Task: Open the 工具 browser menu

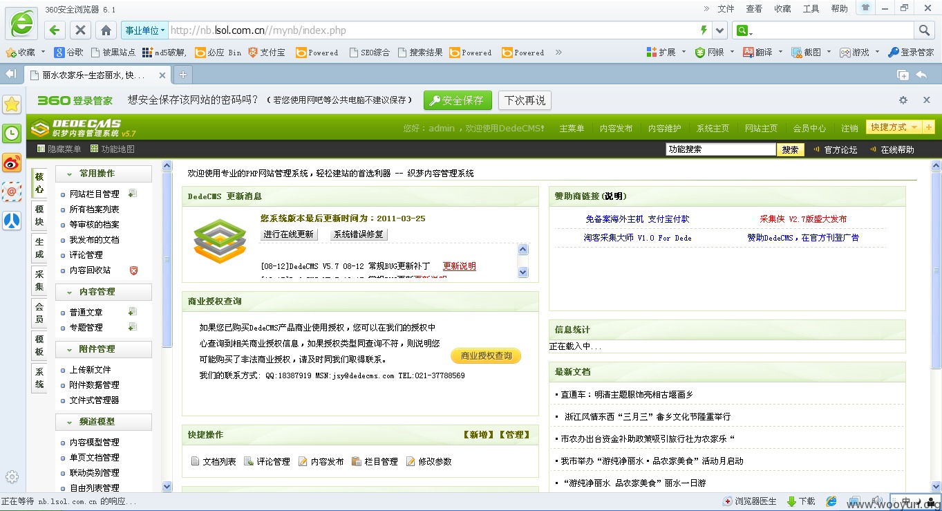Action: coord(811,9)
